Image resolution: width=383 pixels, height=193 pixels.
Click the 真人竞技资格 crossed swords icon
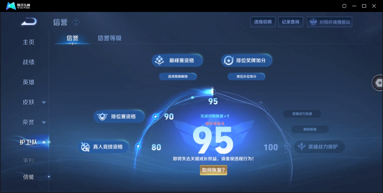pyautogui.click(x=85, y=147)
